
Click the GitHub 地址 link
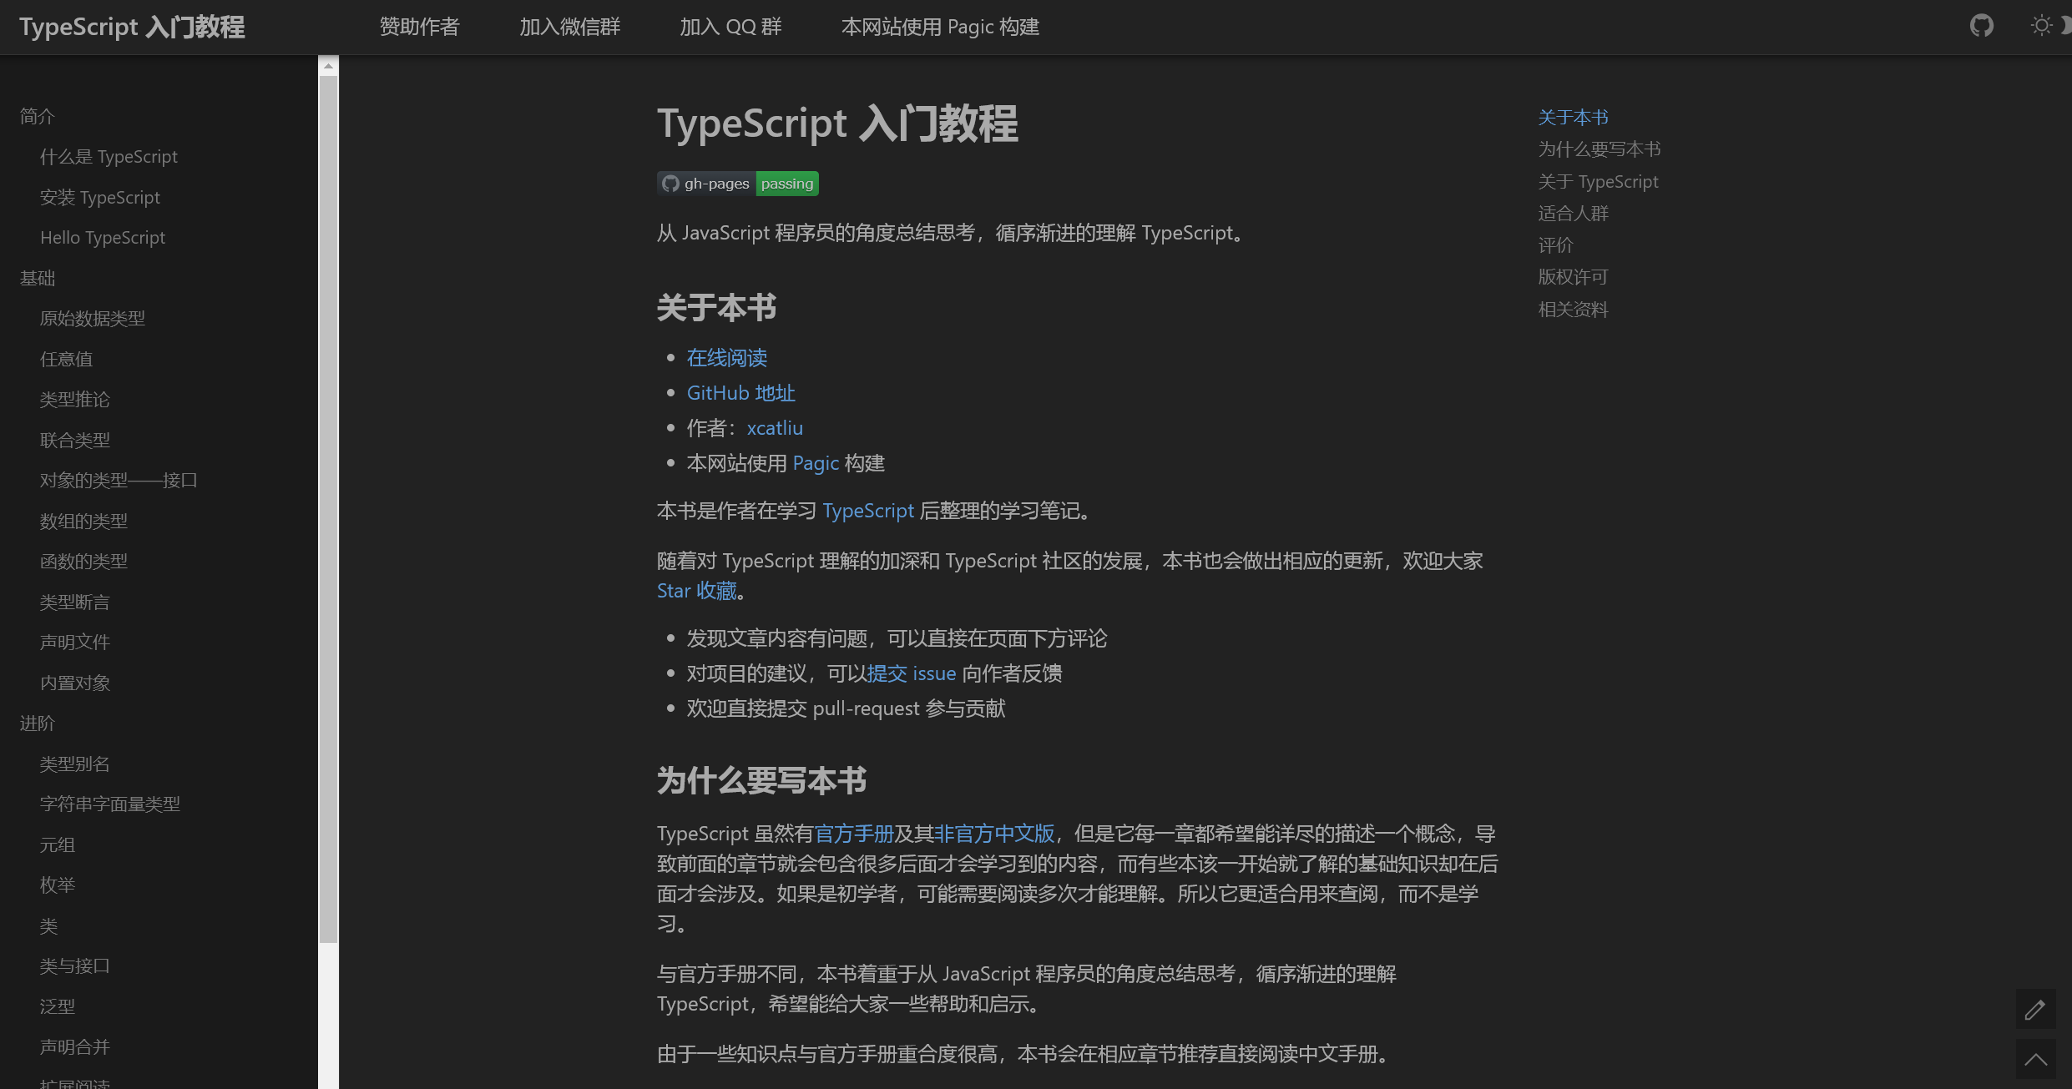point(740,393)
